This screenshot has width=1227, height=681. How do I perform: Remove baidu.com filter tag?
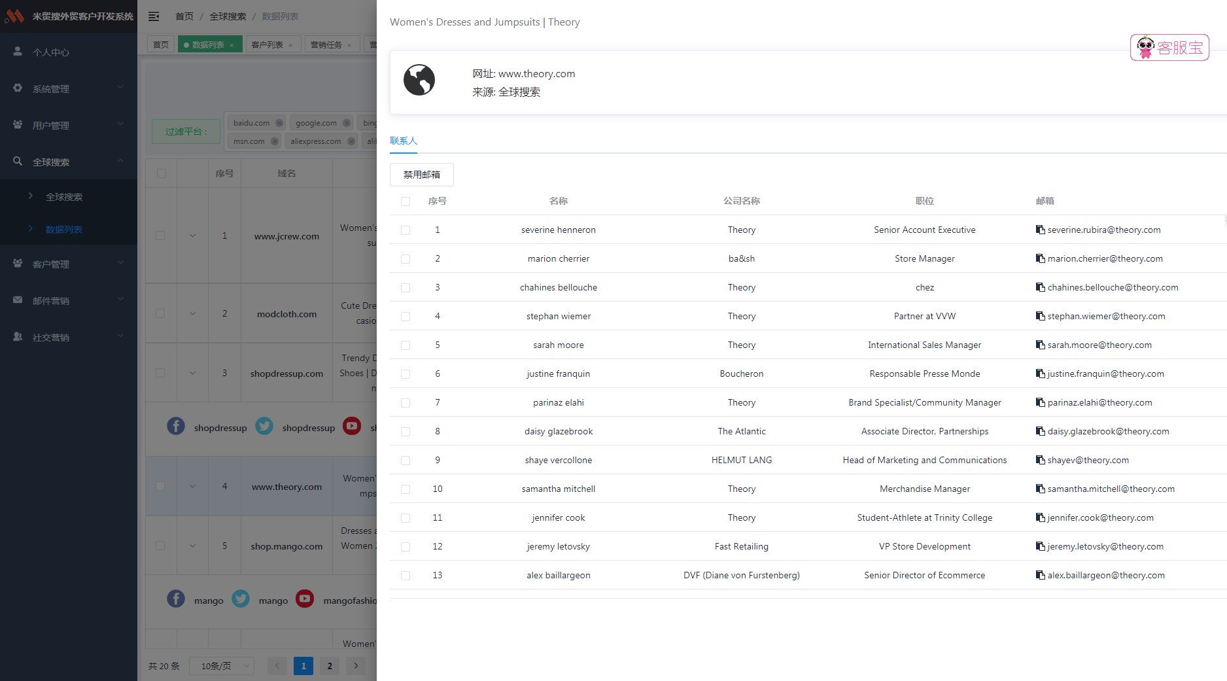pyautogui.click(x=279, y=123)
